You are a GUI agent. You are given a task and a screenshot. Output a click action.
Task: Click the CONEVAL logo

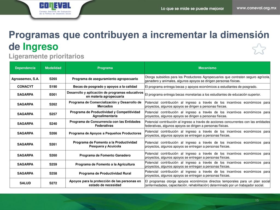point(55,8)
